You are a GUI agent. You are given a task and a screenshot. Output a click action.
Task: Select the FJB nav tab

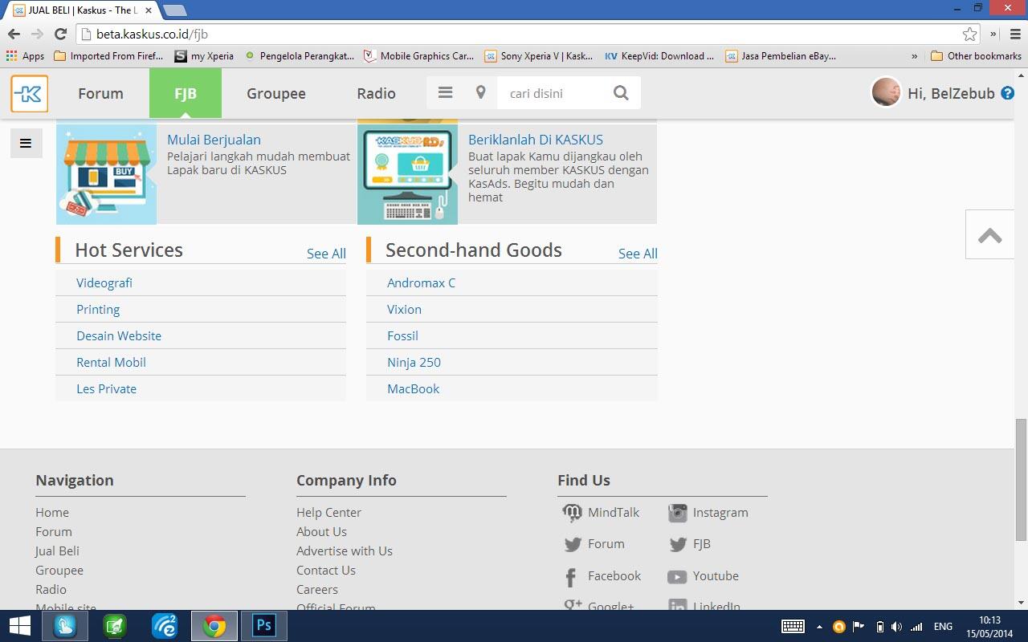(x=186, y=93)
